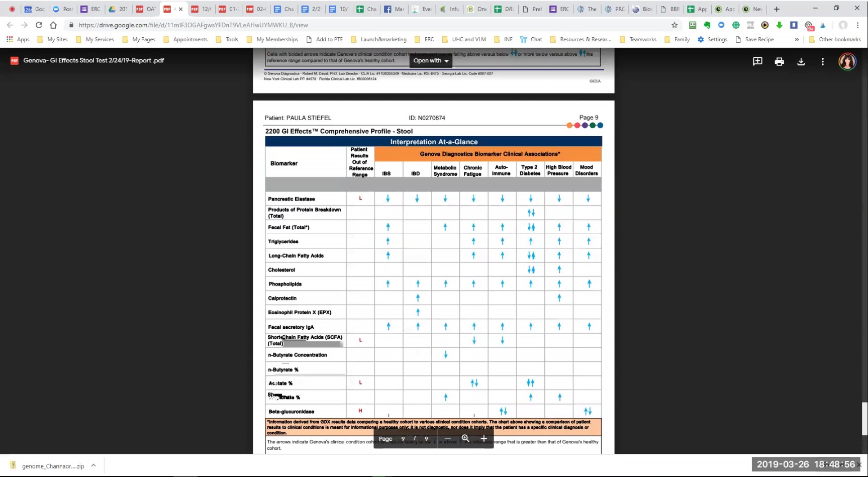Zoom out of the PDF page

coord(447,438)
